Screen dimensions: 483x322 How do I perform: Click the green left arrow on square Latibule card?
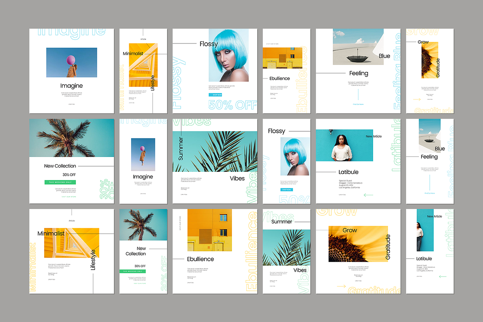click(x=368, y=195)
